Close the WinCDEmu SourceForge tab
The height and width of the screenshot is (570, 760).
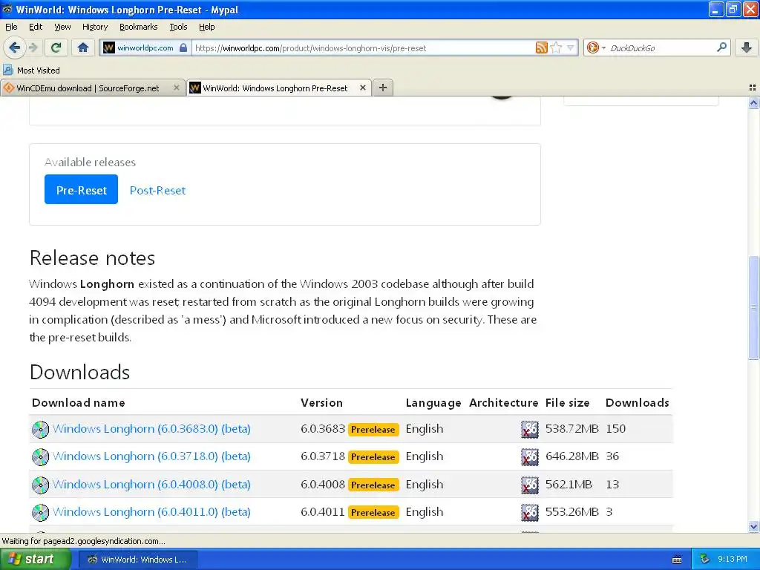point(177,88)
